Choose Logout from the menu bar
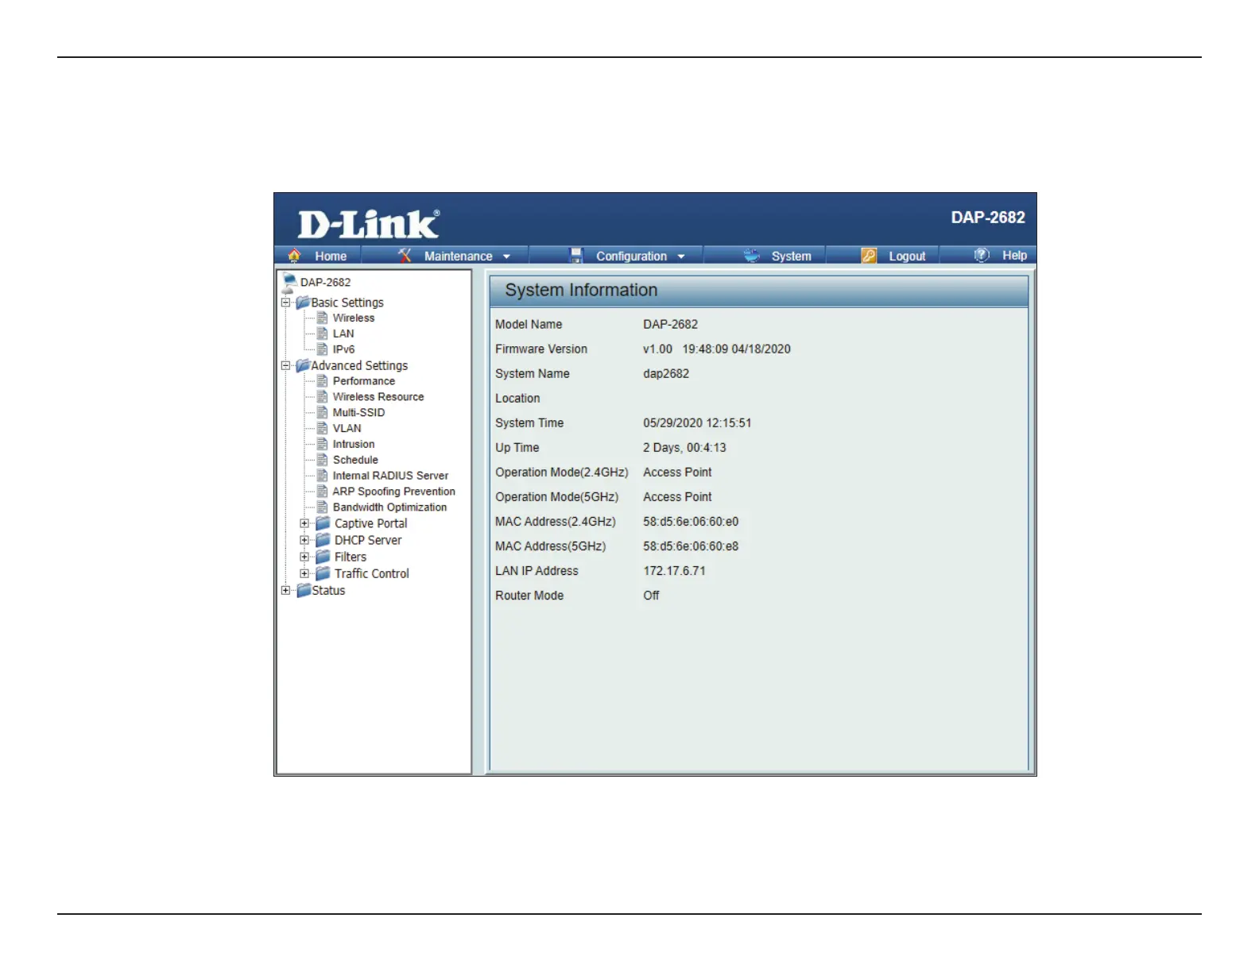The image size is (1259, 972). click(907, 256)
